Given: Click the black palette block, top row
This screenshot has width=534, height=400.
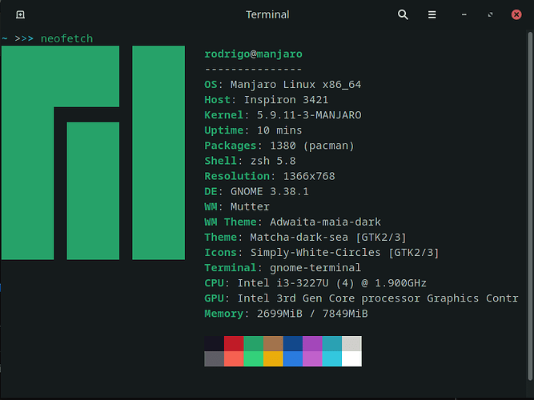Looking at the screenshot, I should (x=215, y=343).
